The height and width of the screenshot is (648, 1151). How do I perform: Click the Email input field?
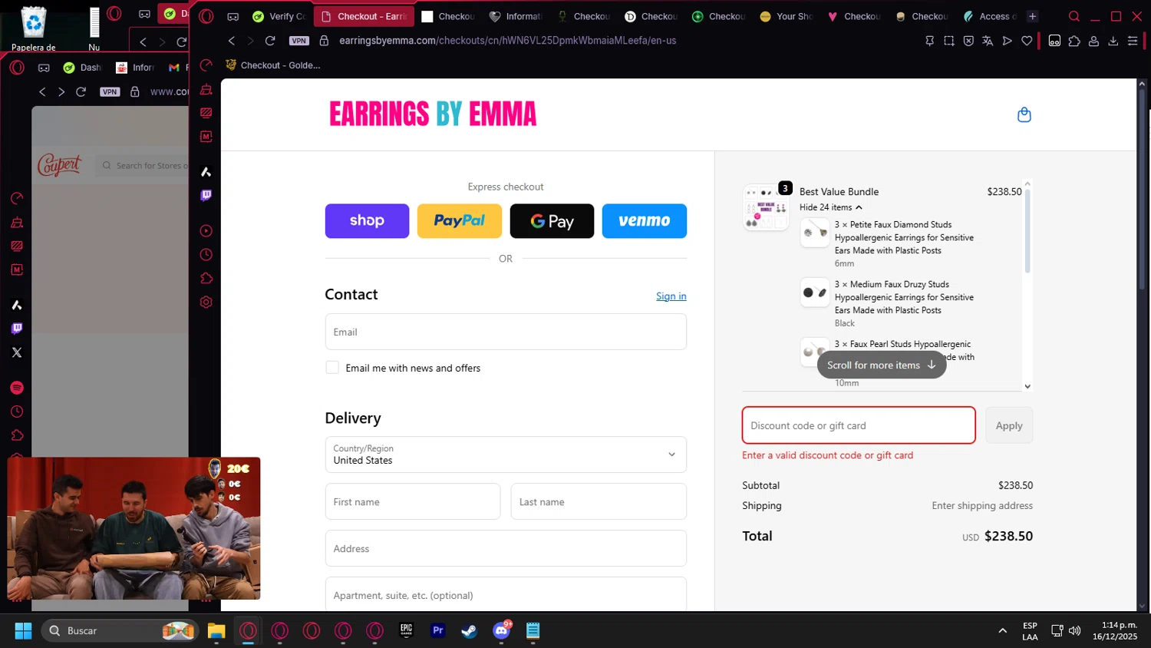(x=506, y=332)
